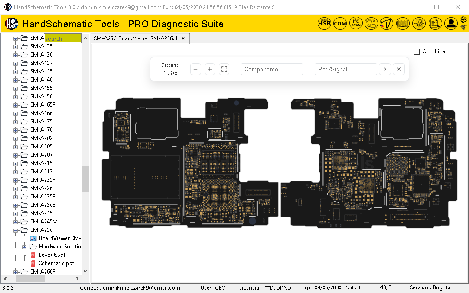Select the SM-A215 folder
469x293 pixels.
41,163
